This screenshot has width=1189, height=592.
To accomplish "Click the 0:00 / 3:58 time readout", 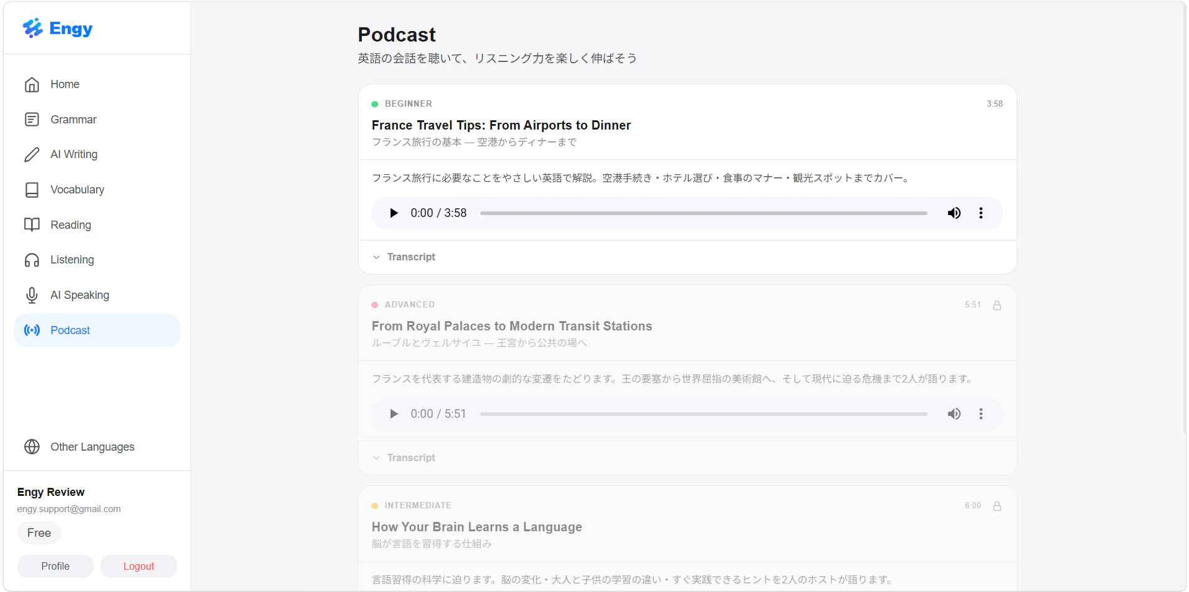I will pyautogui.click(x=438, y=213).
